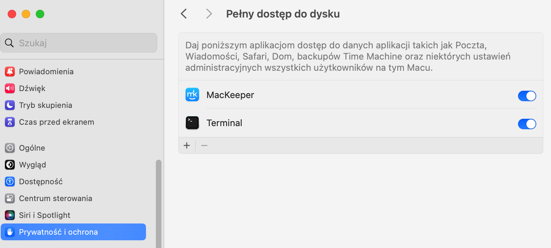
Task: Select the MacKeeper row name
Action: point(230,95)
